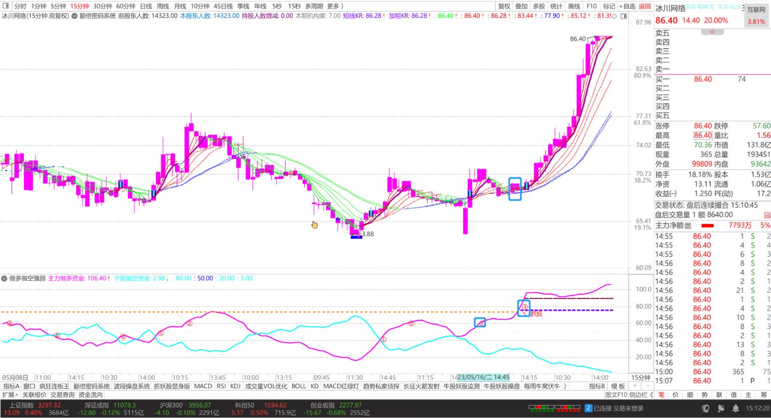Click the 23/05/16 14:45 time axis marker
Screen dimensions: 771x418
tap(483, 378)
